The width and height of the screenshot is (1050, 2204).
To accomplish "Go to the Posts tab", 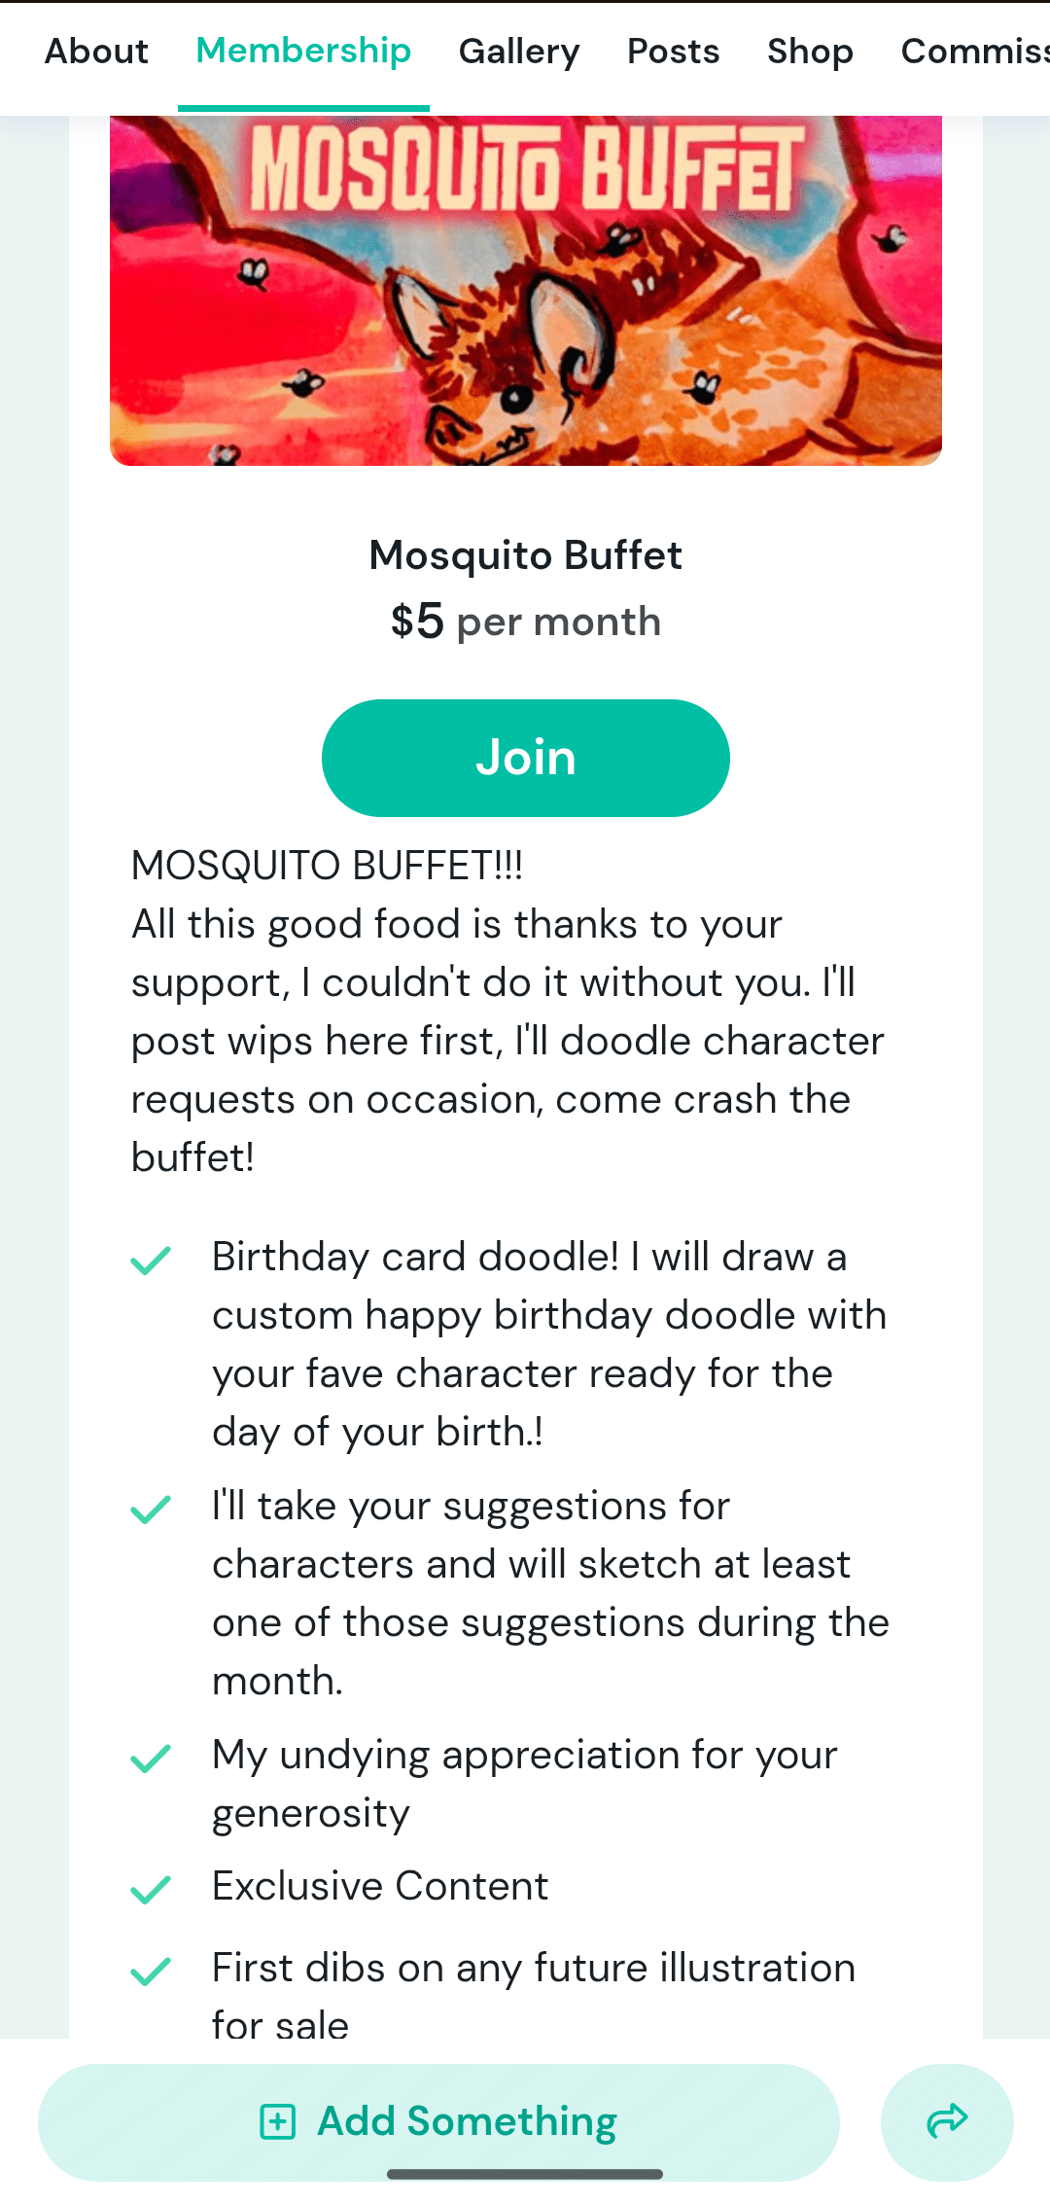I will [673, 52].
